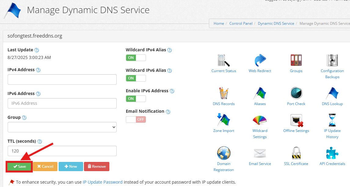Open the API Credentials puzzle icon
Screen dimensions: 350x187
(332, 153)
